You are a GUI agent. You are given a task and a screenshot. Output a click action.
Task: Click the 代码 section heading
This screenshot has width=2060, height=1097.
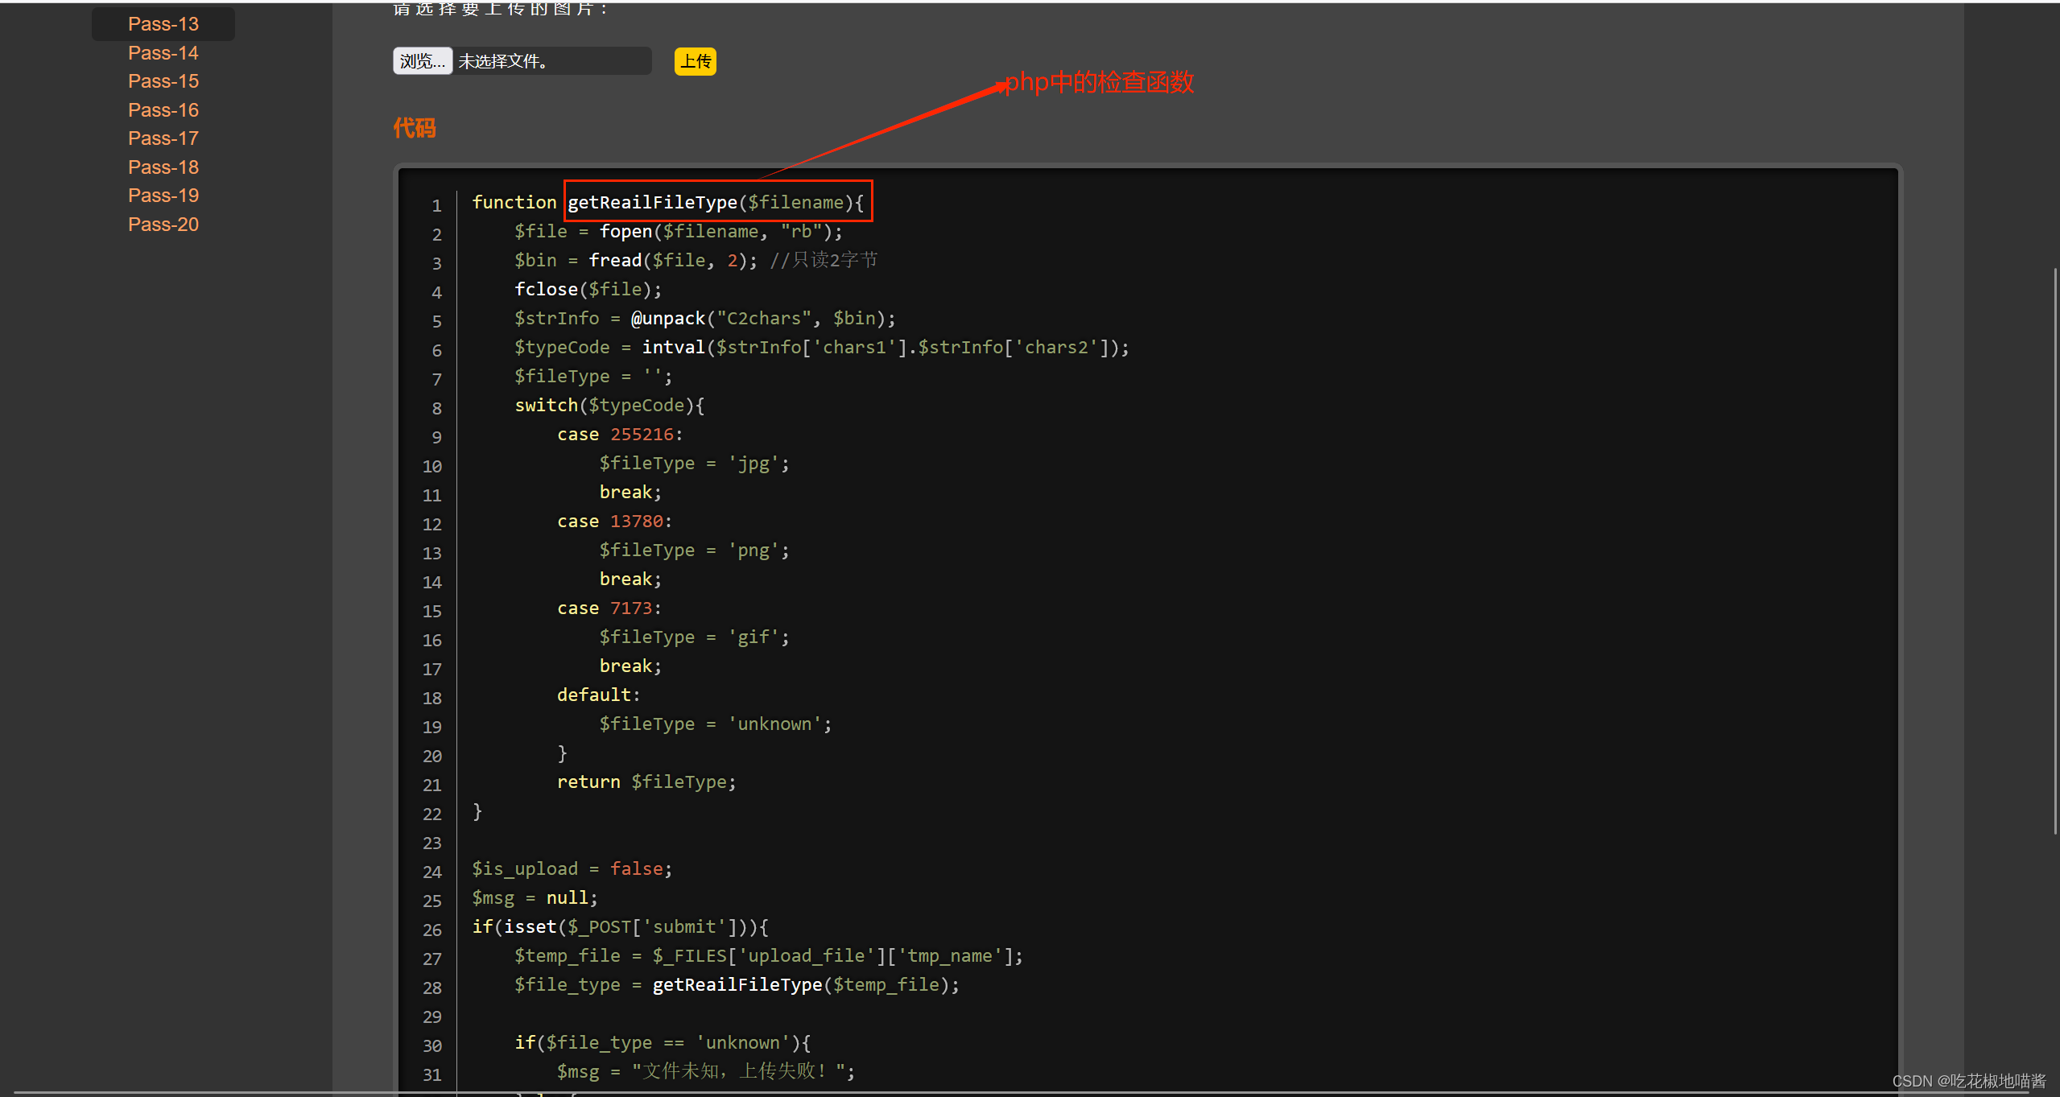(x=414, y=128)
